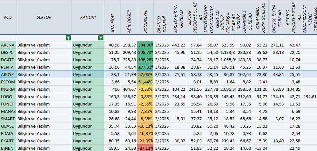Click the KATILIM column header

pos(88,17)
